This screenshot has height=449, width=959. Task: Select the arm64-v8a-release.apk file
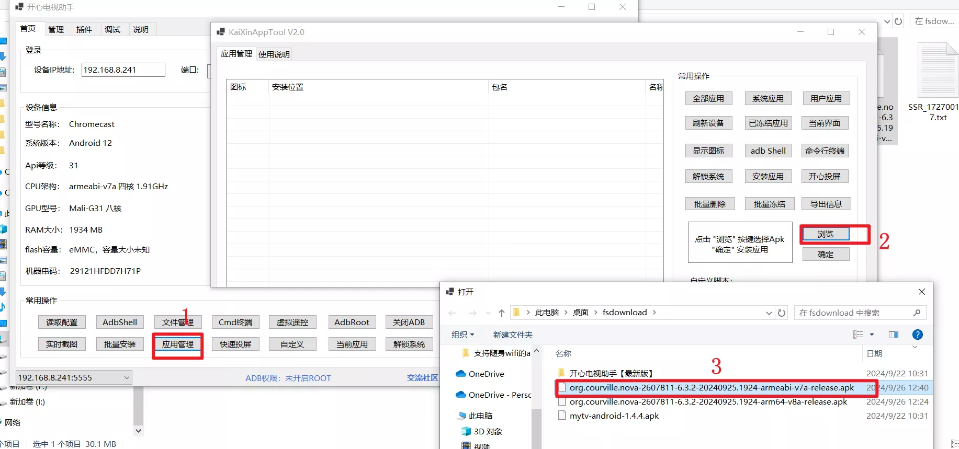708,402
